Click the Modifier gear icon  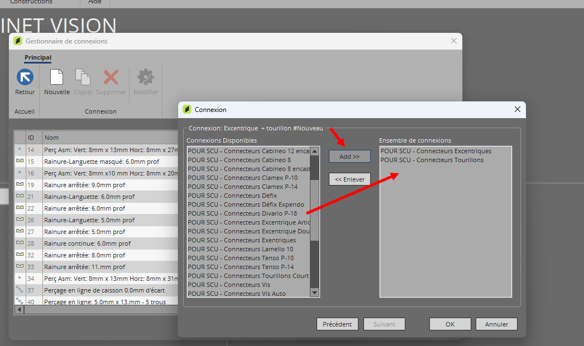(145, 77)
